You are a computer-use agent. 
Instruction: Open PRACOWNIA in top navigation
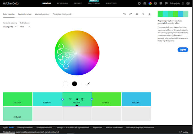click(x=94, y=3)
